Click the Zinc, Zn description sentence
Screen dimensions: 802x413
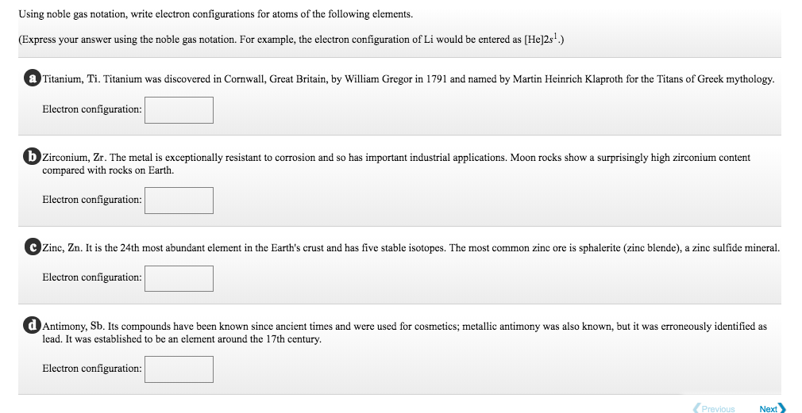[411, 248]
